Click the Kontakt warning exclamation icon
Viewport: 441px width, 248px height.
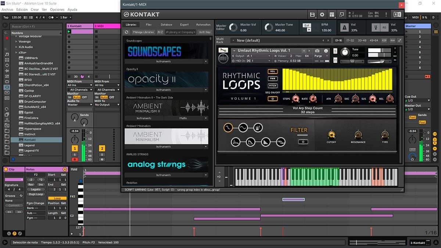[x=386, y=14]
